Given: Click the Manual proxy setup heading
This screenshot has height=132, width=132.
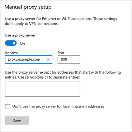Looking at the screenshot, I should click(28, 7).
